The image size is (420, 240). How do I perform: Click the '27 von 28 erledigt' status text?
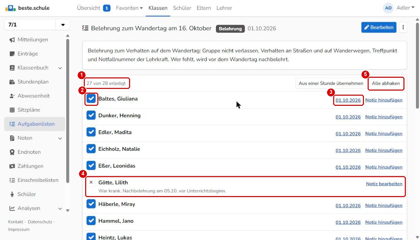pos(106,83)
